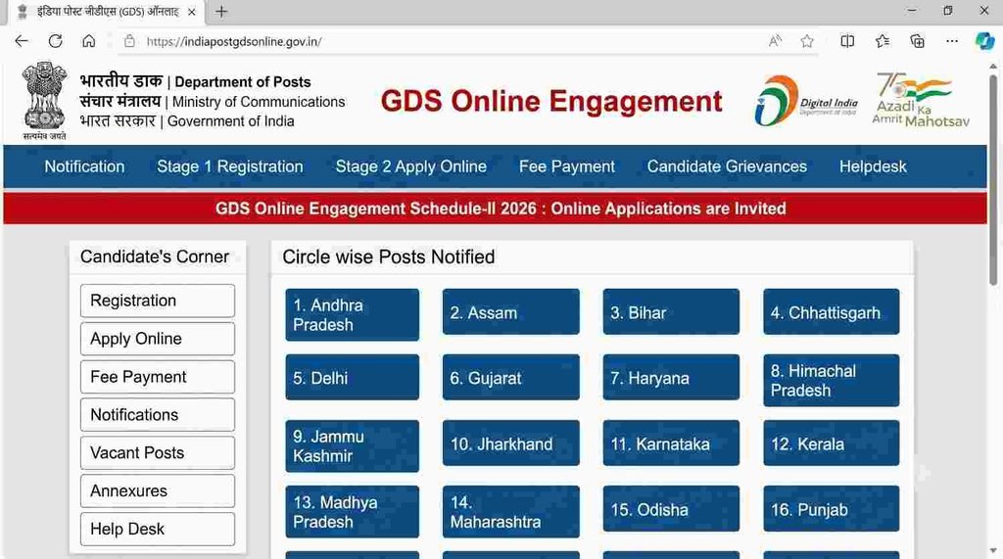Open a new browser tab

(221, 12)
